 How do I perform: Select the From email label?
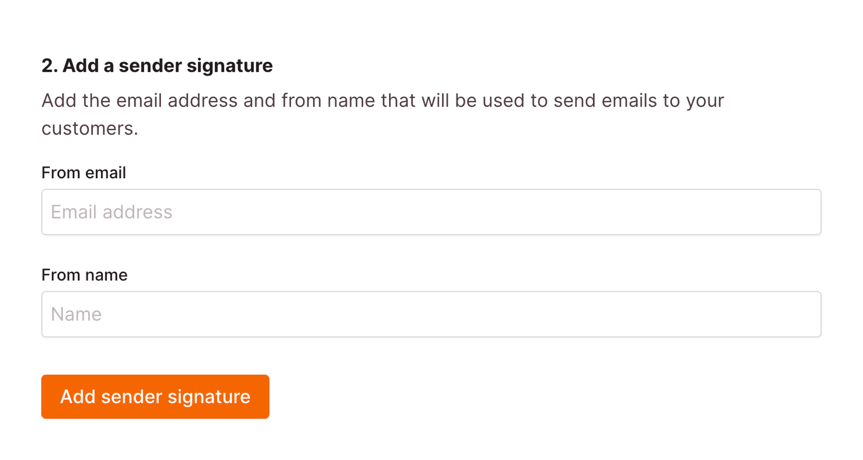83,173
